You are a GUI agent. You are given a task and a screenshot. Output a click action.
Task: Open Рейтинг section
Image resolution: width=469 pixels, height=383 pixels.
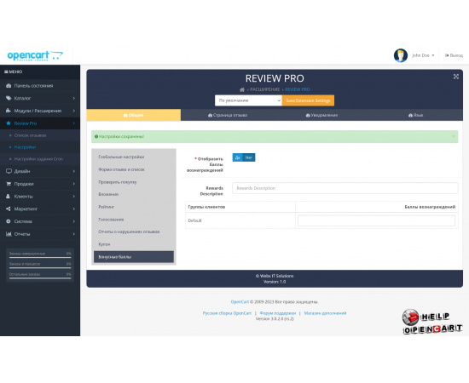tap(134, 207)
